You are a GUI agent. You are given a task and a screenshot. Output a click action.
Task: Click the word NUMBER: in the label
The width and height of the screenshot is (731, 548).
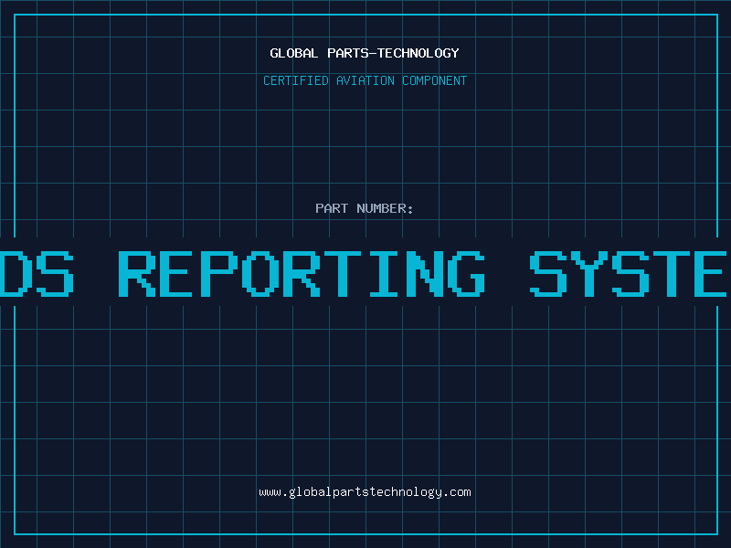point(385,208)
